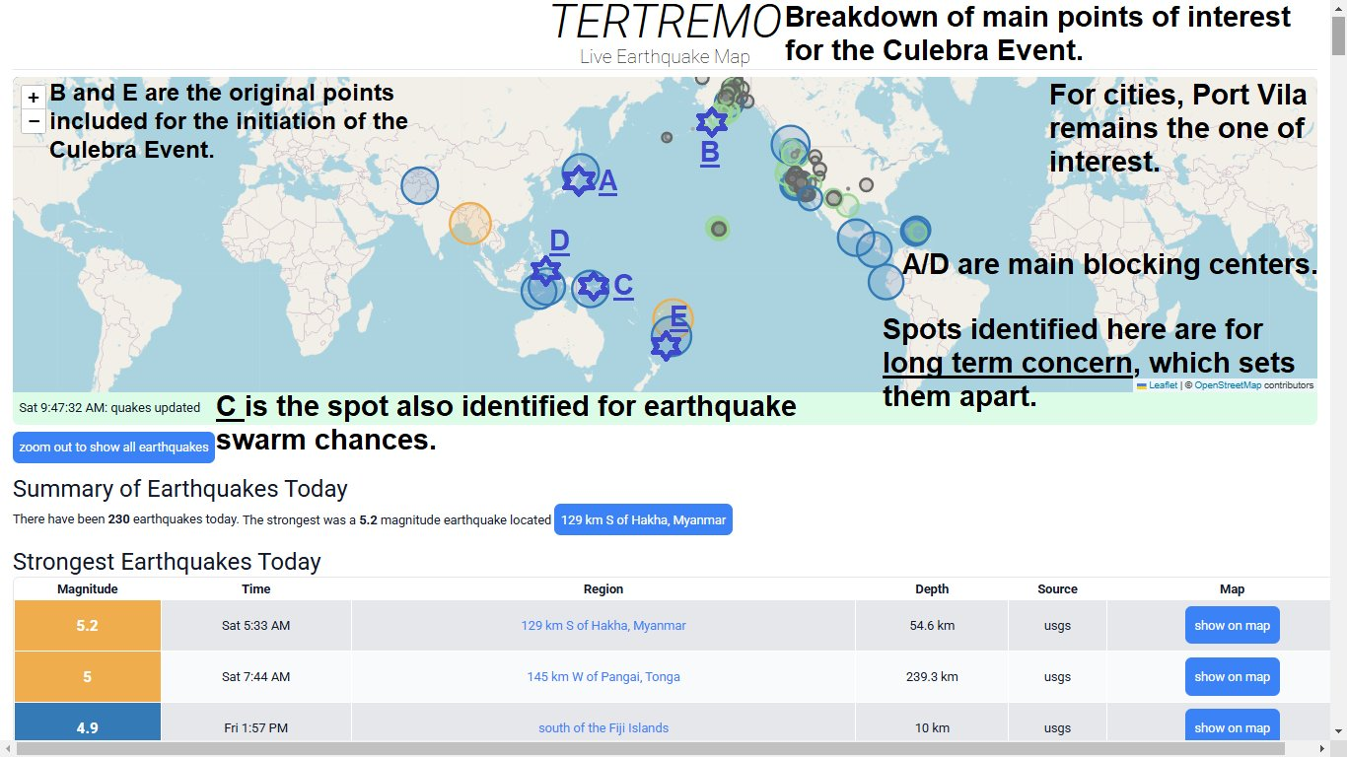Click the Sat 9:47:32 AM quakes updated status
Image resolution: width=1347 pixels, height=757 pixels.
[110, 407]
